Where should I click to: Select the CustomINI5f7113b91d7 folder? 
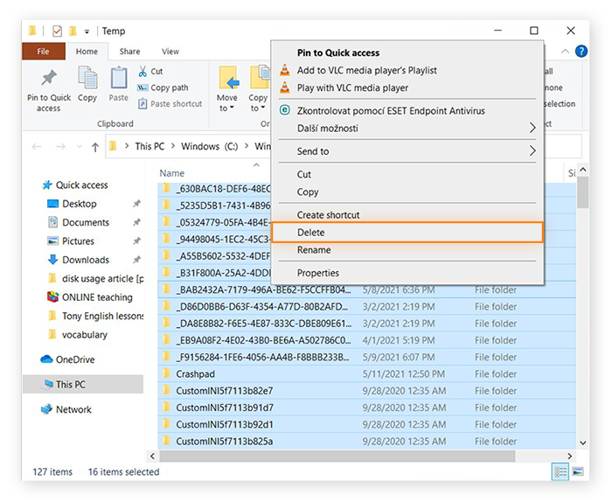pyautogui.click(x=367, y=408)
